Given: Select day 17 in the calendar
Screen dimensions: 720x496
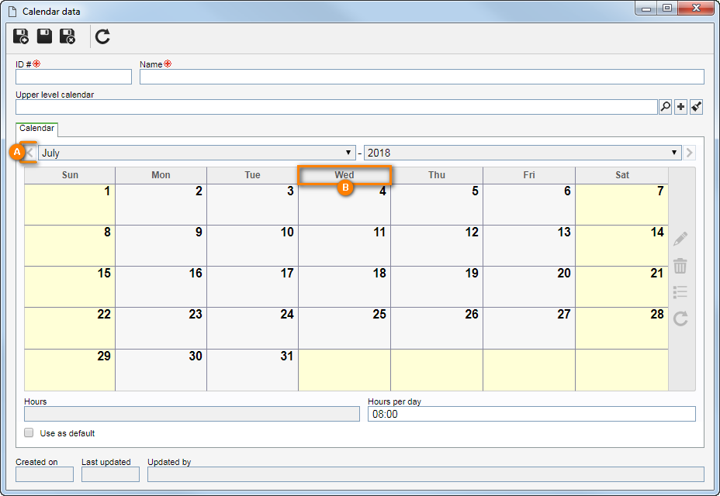Looking at the screenshot, I should (253, 287).
